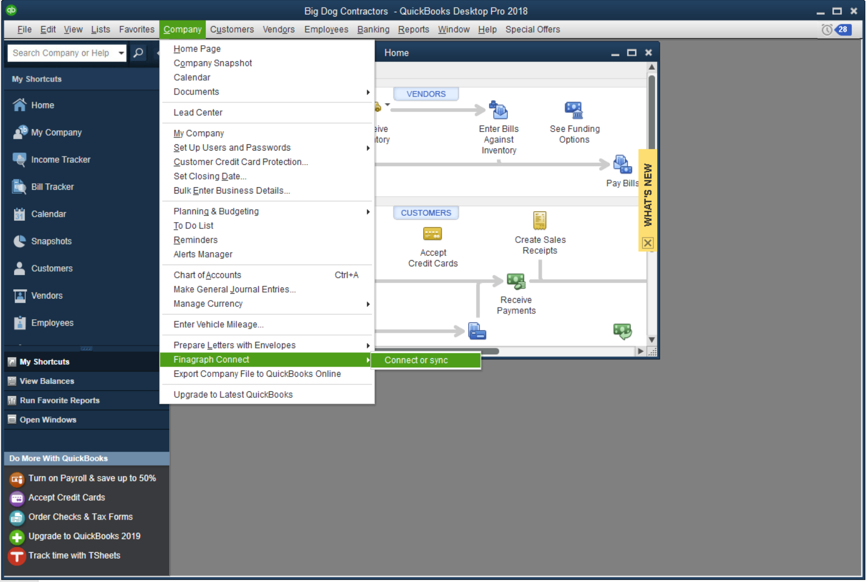Open Special Offers menu
This screenshot has width=867, height=582.
tap(532, 29)
